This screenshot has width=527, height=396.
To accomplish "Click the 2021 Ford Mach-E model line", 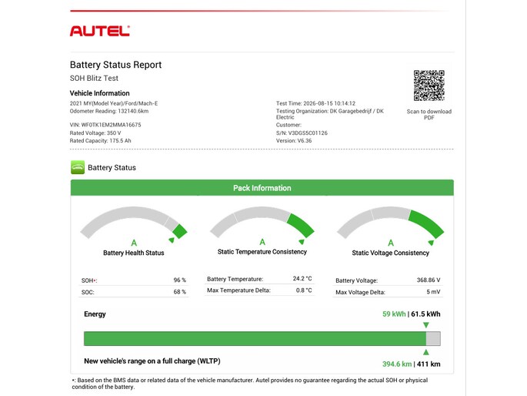I will (x=114, y=103).
